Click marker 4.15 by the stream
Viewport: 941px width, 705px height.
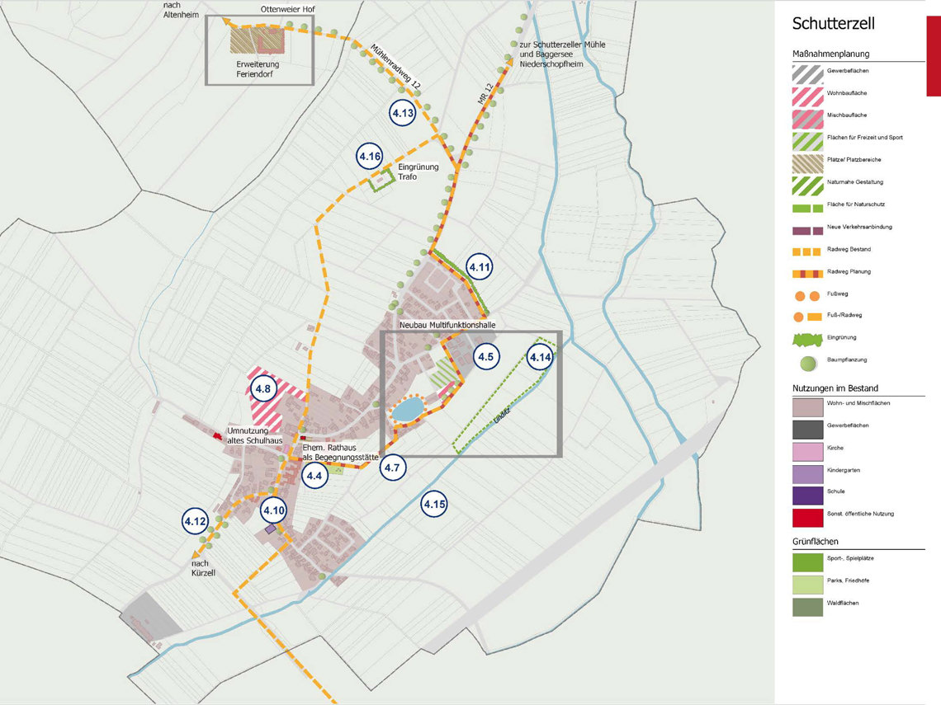coord(434,504)
